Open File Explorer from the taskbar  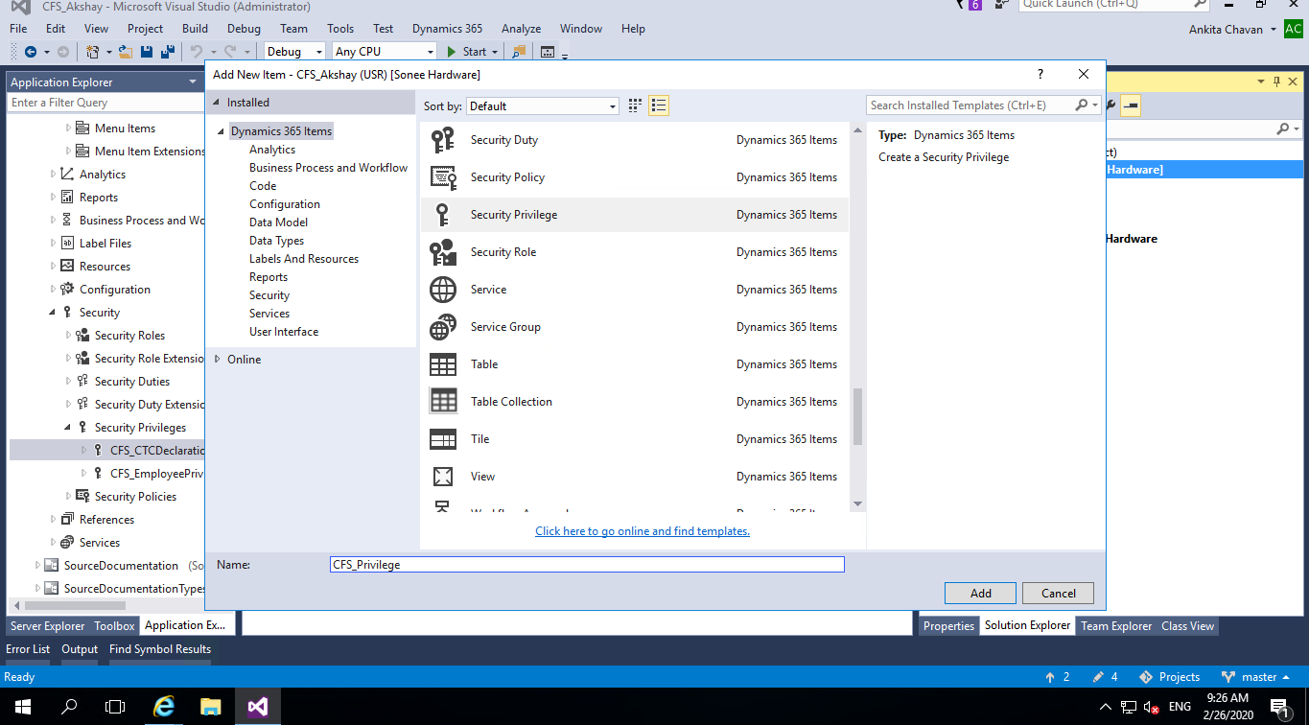[x=210, y=707]
